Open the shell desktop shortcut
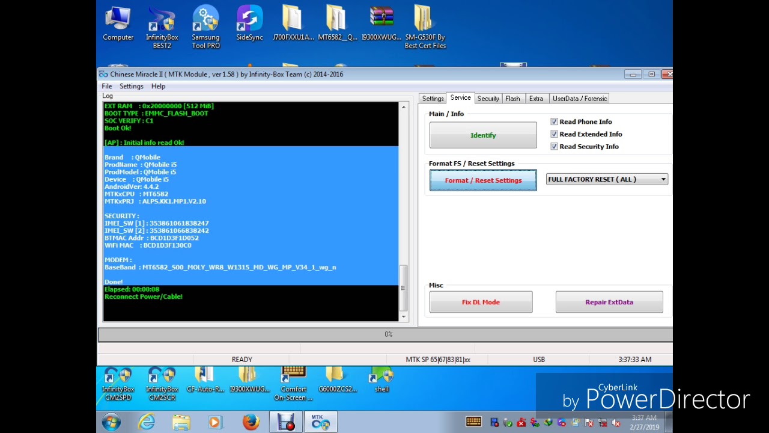Viewport: 769px width, 433px height. pos(381,381)
